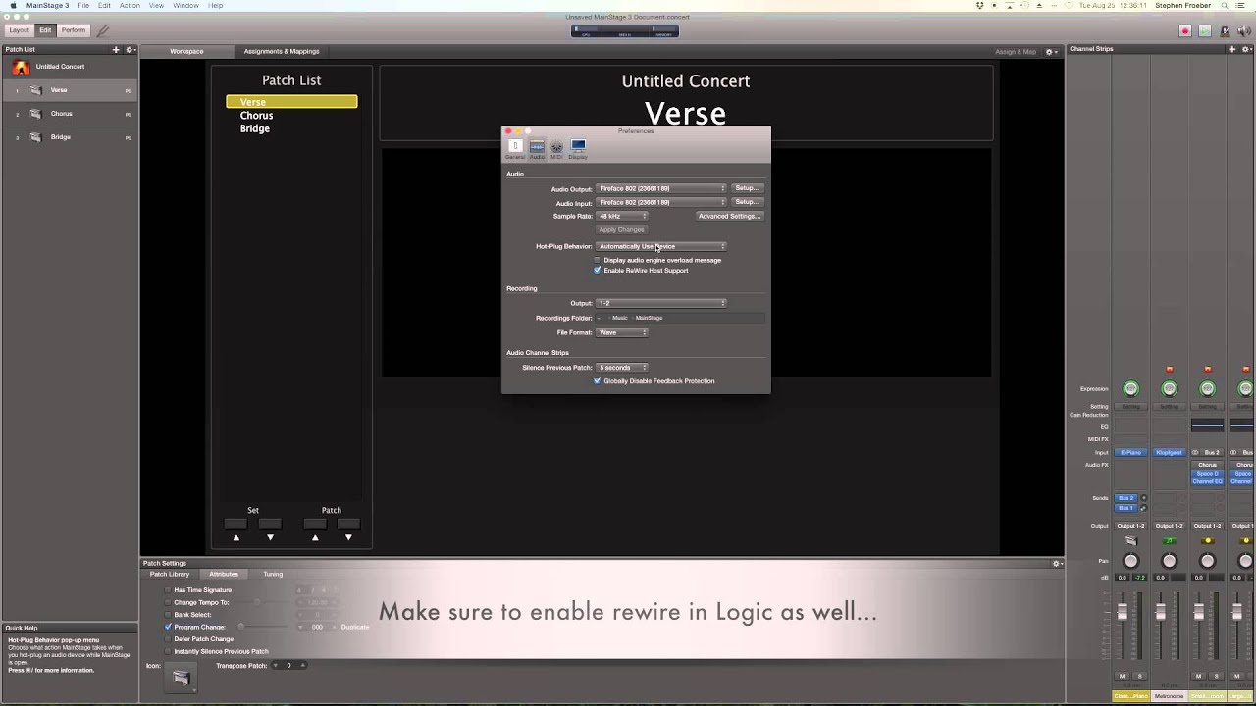
Task: Open the Window menu
Action: (x=185, y=5)
